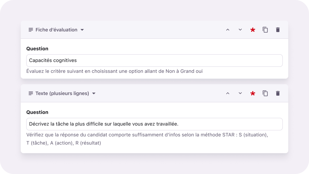Click the lines icon beside Texte (plusieurs lignes)
This screenshot has width=309, height=174.
[31, 93]
